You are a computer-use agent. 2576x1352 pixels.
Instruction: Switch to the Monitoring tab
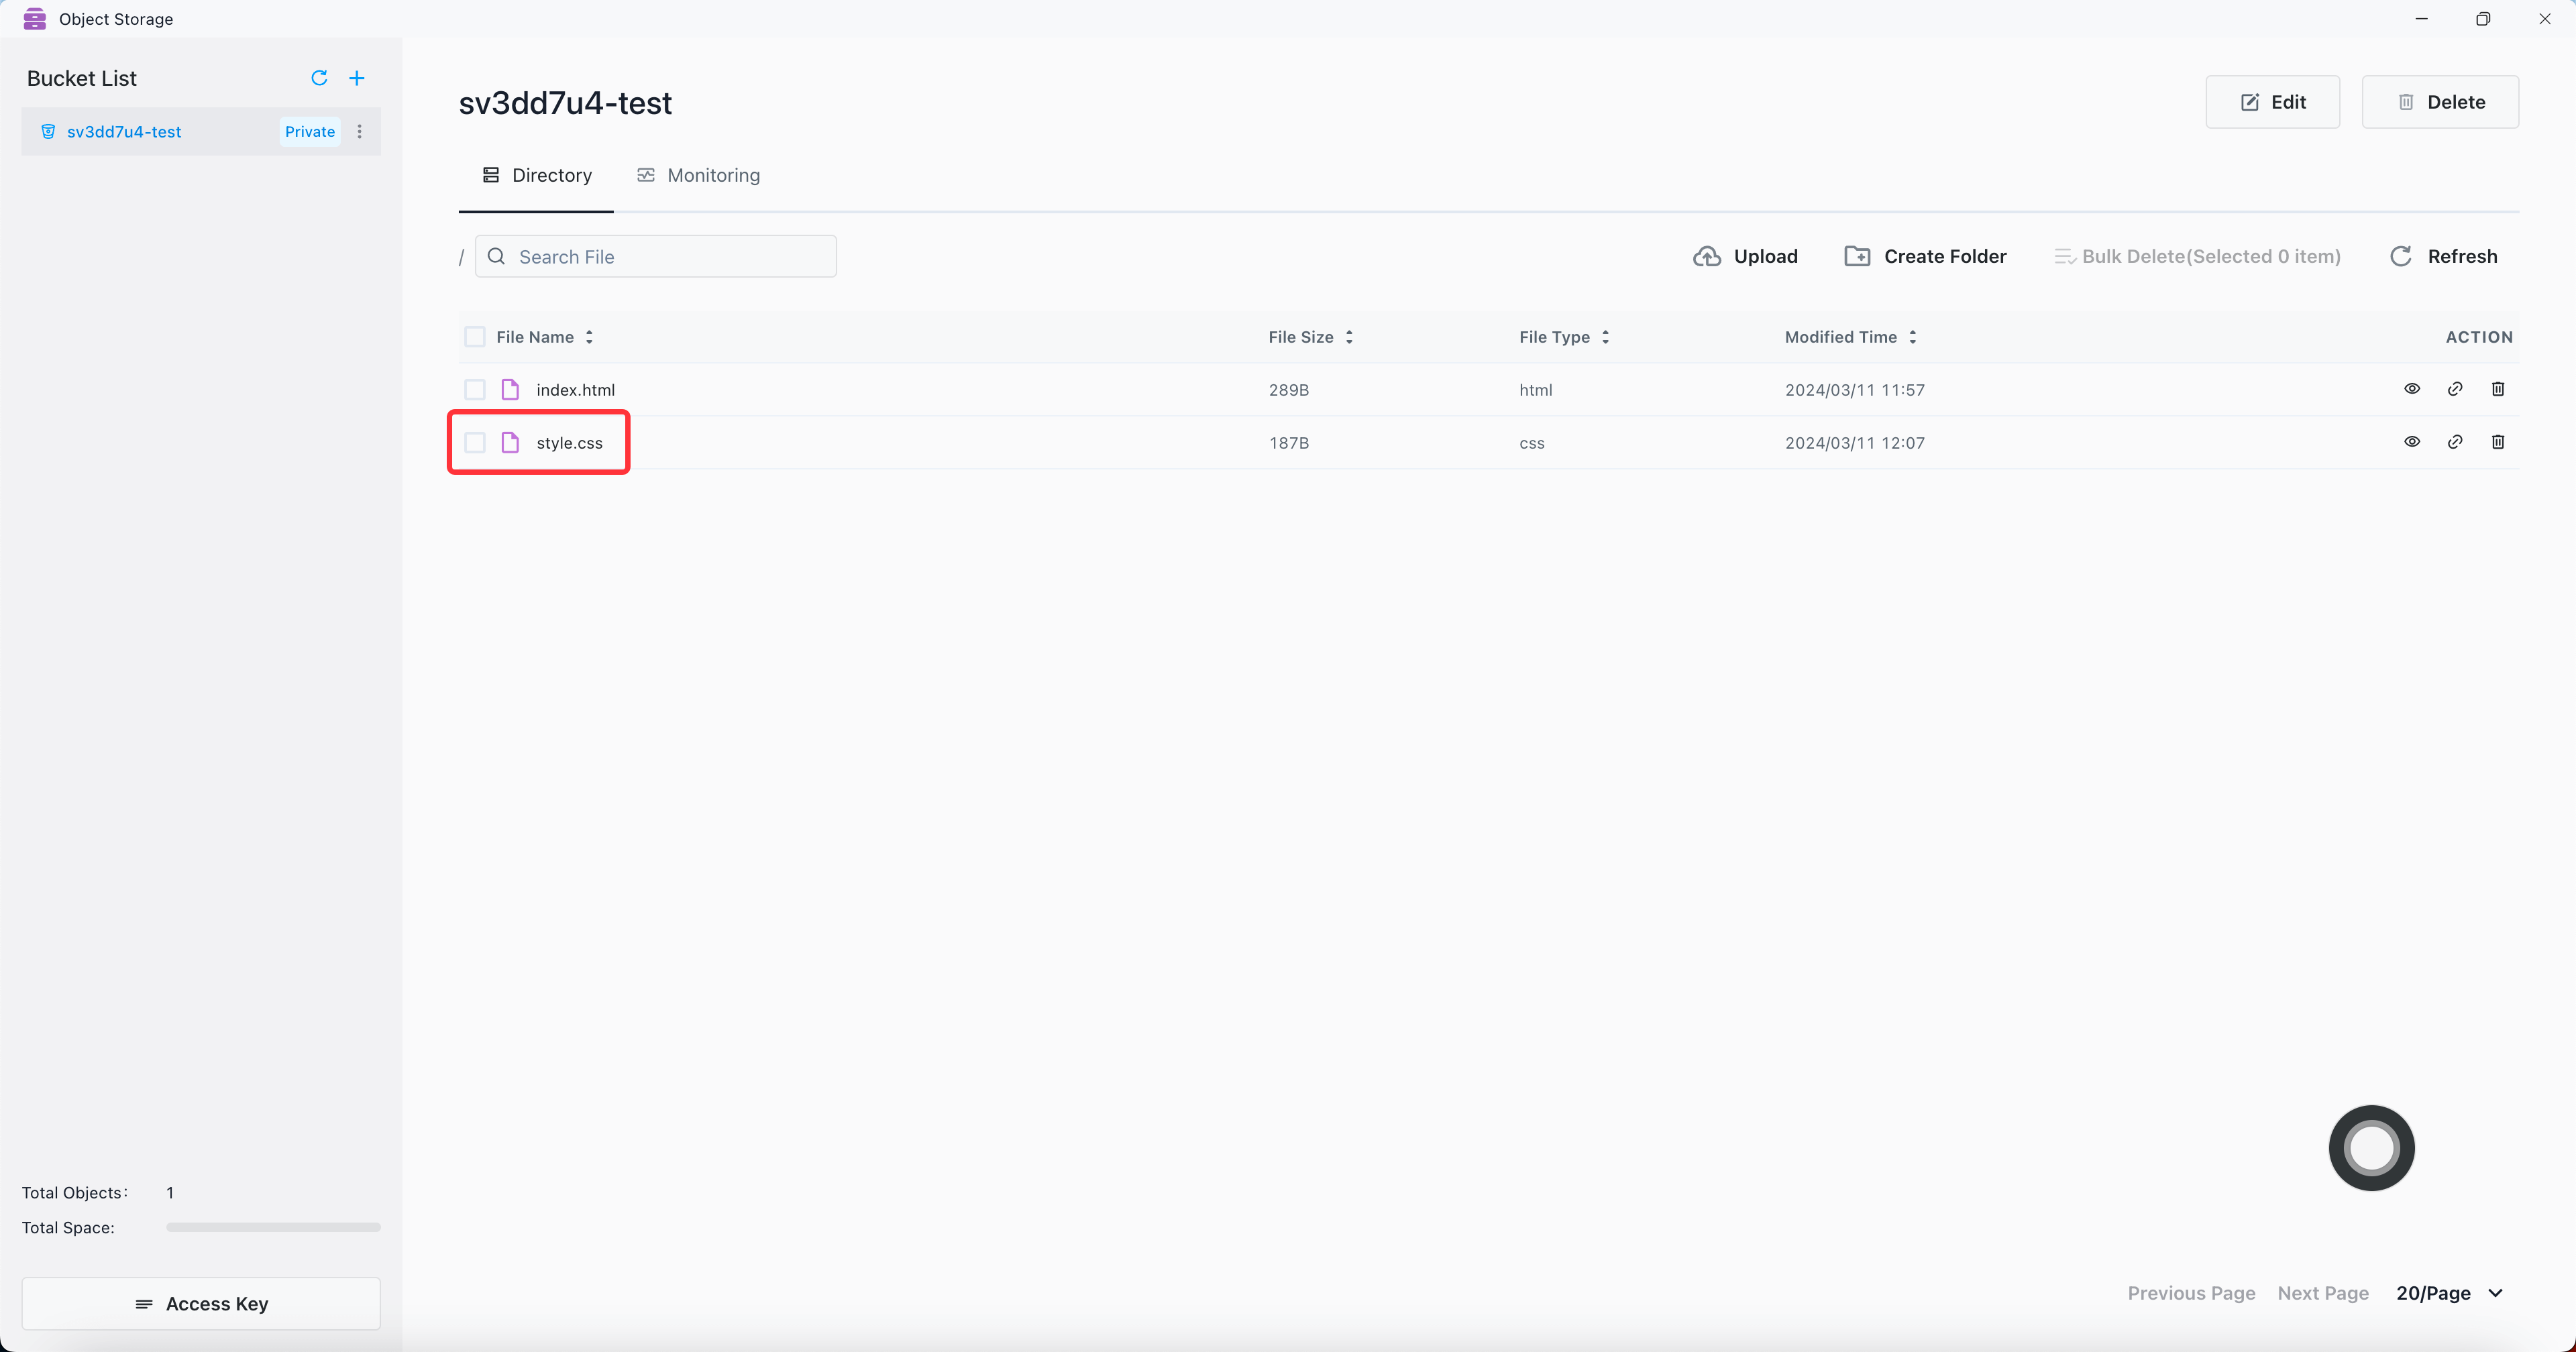click(699, 175)
